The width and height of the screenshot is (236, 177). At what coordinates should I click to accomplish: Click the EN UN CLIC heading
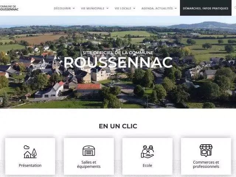(118, 126)
